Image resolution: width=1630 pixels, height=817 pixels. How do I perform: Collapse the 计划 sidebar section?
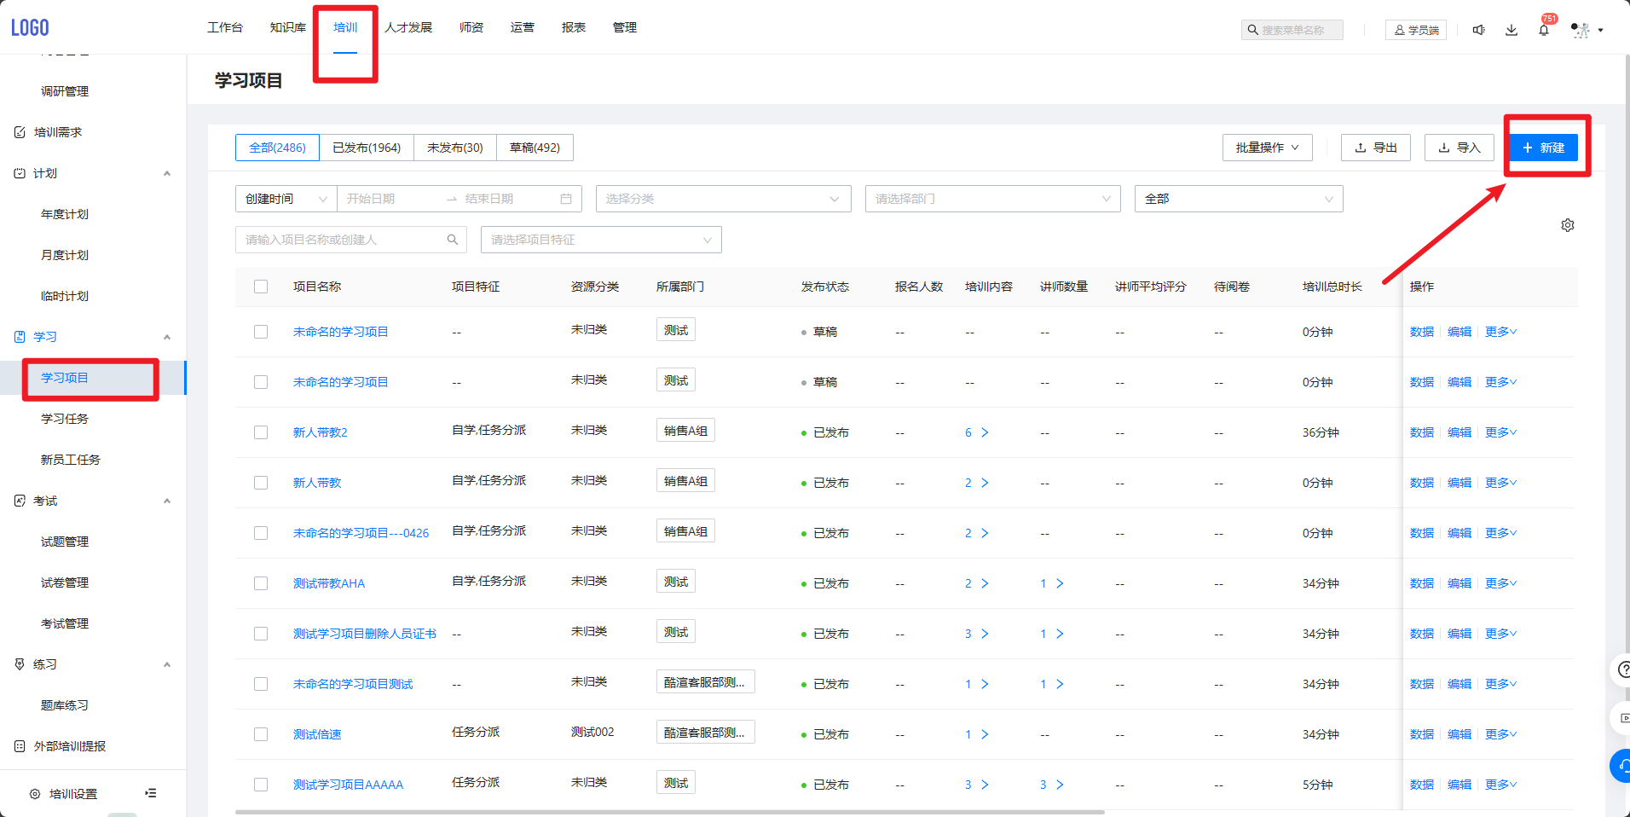tap(167, 173)
